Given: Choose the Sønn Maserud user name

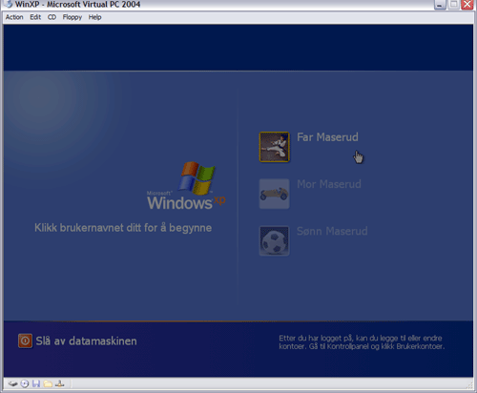Looking at the screenshot, I should coord(332,231).
